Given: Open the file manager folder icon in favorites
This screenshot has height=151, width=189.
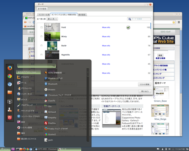Looking at the screenshot, I should [x=10, y=92].
